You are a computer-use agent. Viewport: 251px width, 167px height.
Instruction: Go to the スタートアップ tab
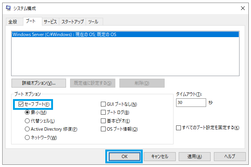pyautogui.click(x=73, y=22)
